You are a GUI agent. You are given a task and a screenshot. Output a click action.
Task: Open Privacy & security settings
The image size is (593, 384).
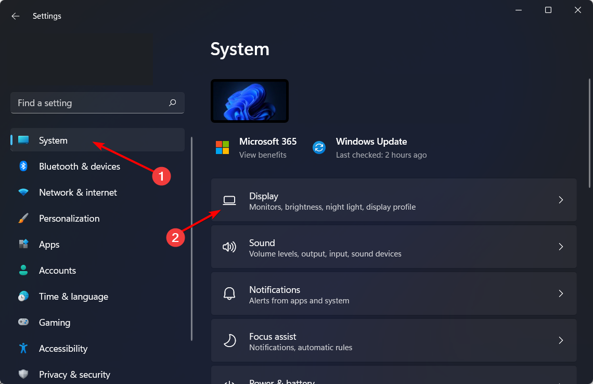[x=98, y=374]
